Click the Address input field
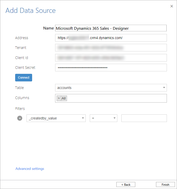The height and width of the screenshot is (189, 177). pos(111,38)
